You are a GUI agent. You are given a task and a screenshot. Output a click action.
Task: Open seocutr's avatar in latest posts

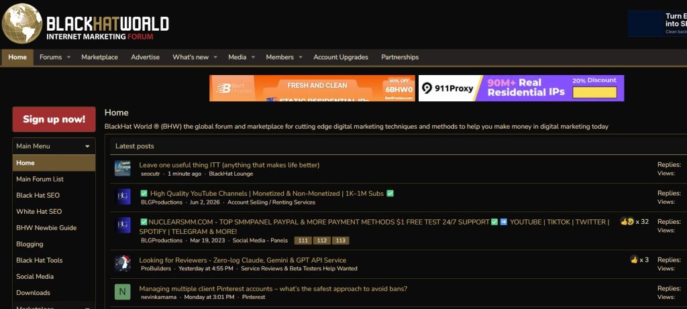[x=123, y=168]
